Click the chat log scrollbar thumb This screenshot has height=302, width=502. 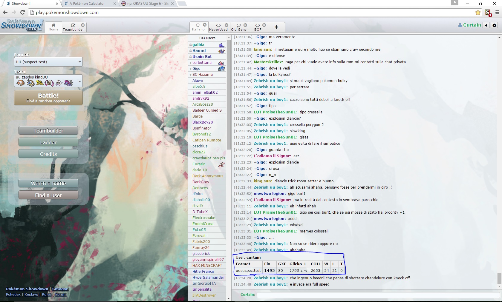(x=499, y=278)
